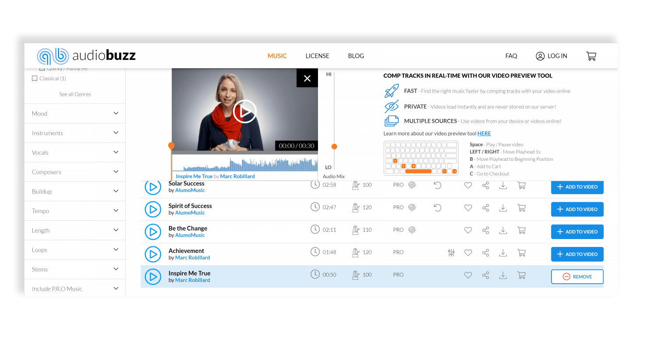
Task: Favorite Inspire Me True with heart icon
Action: [x=468, y=275]
